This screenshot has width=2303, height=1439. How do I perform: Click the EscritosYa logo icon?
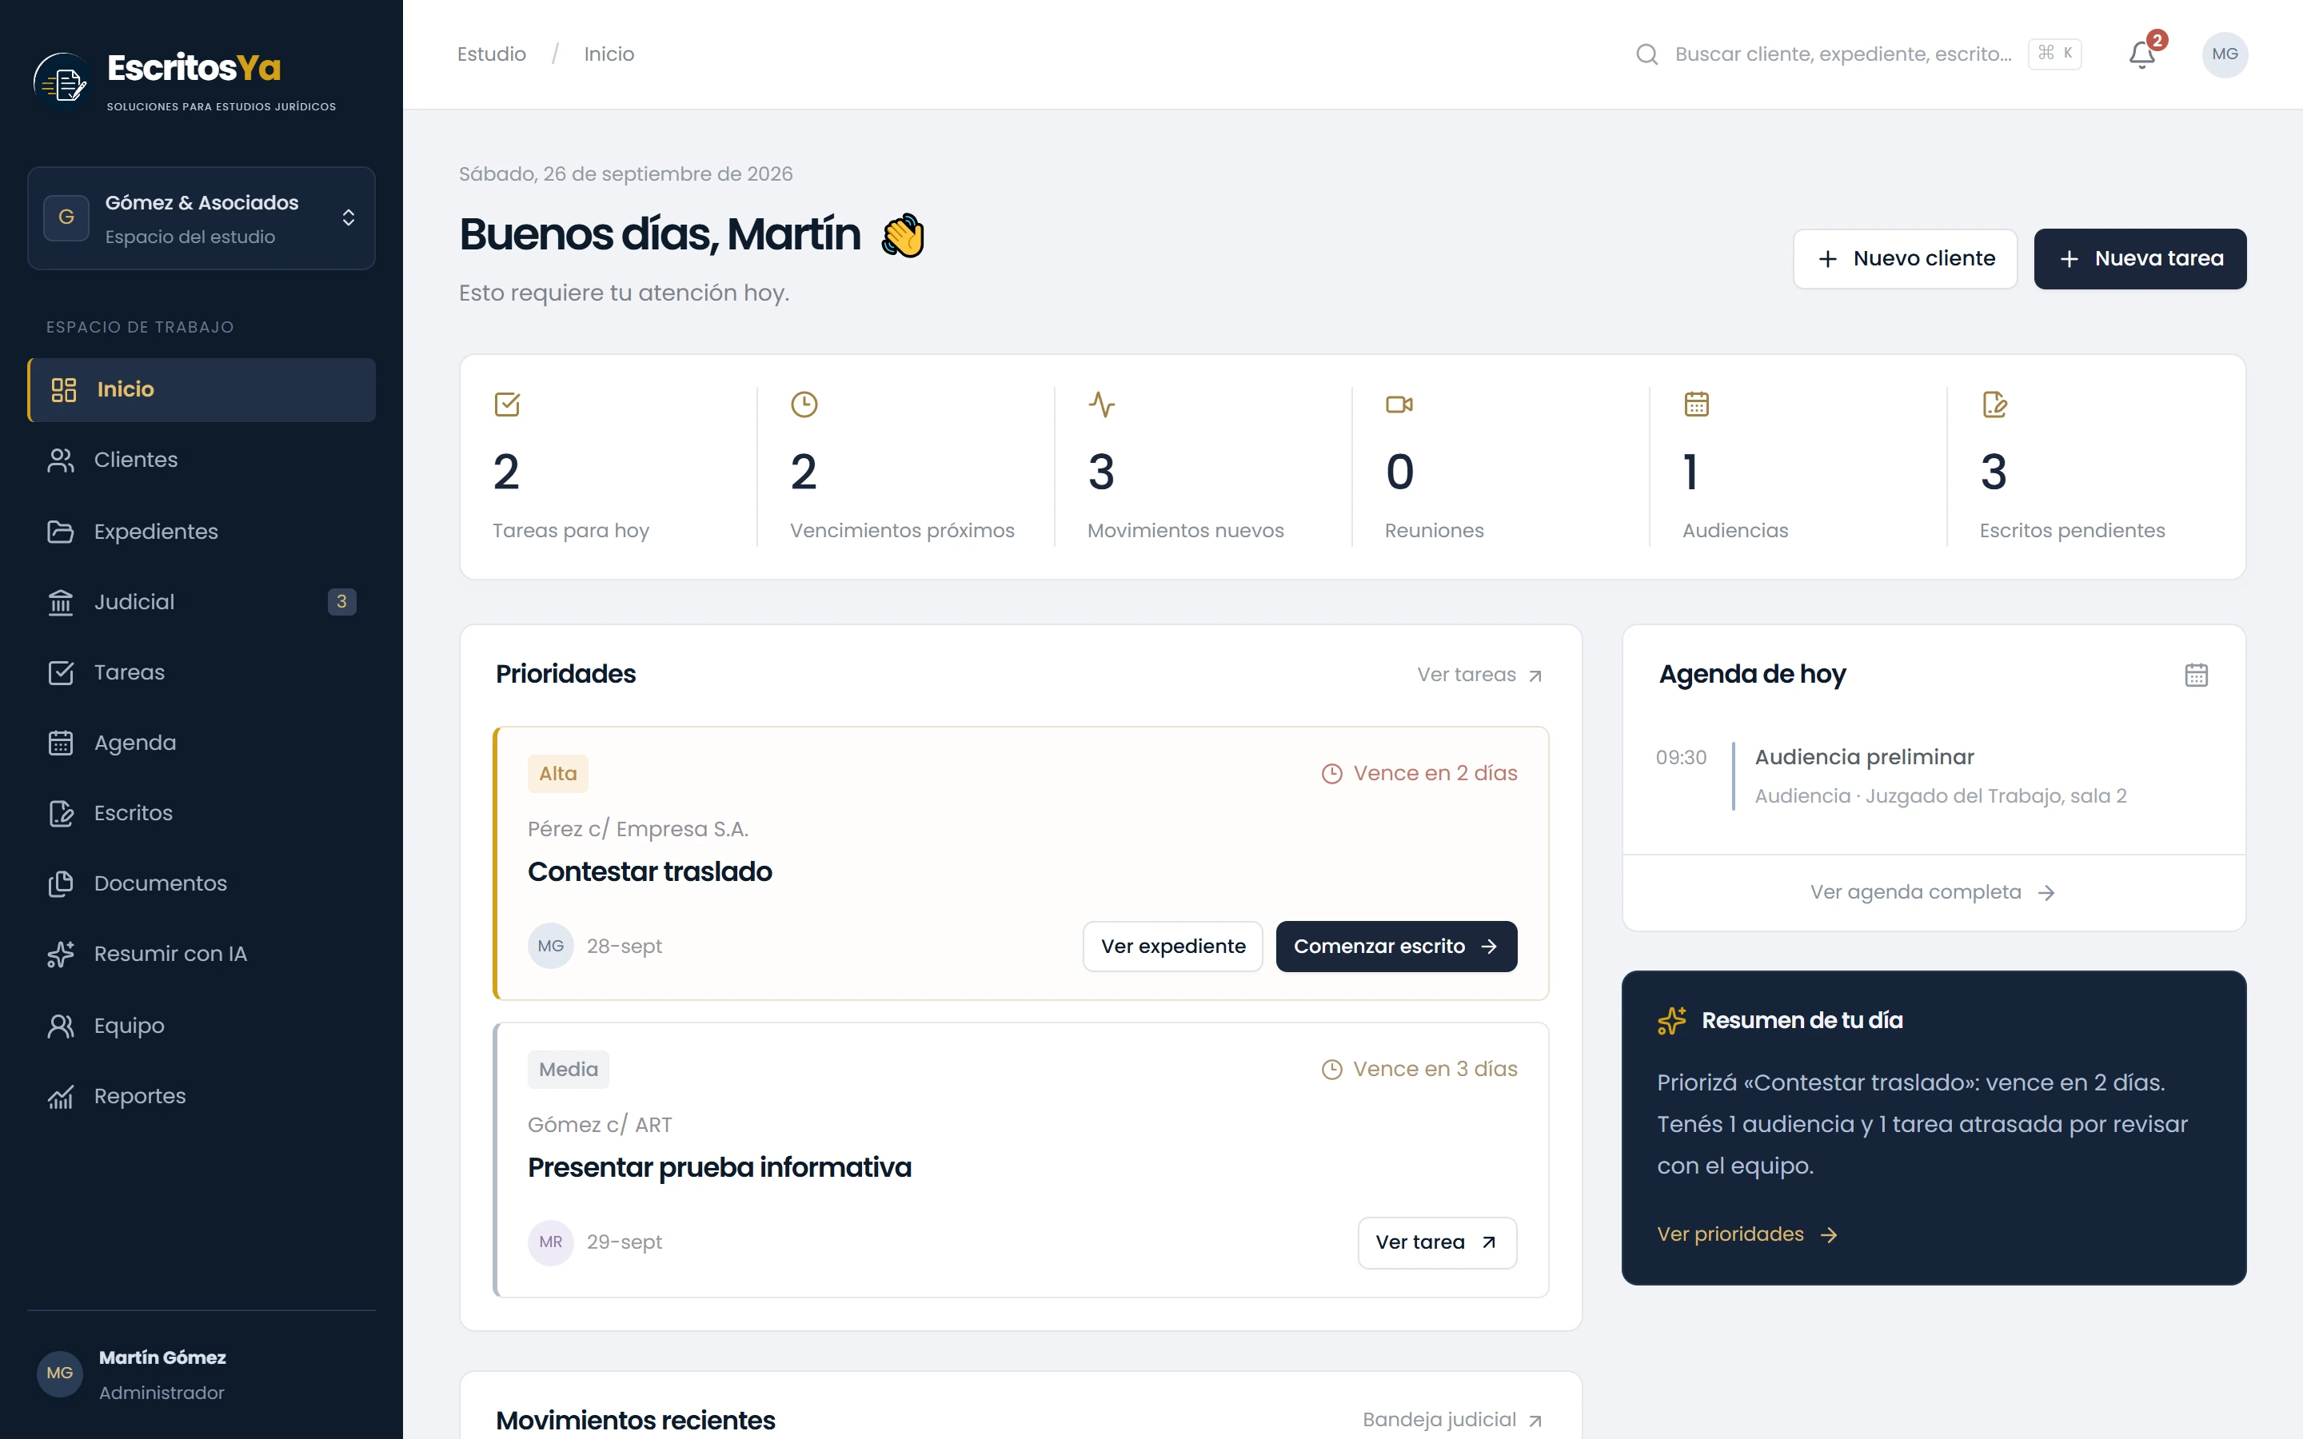(62, 81)
